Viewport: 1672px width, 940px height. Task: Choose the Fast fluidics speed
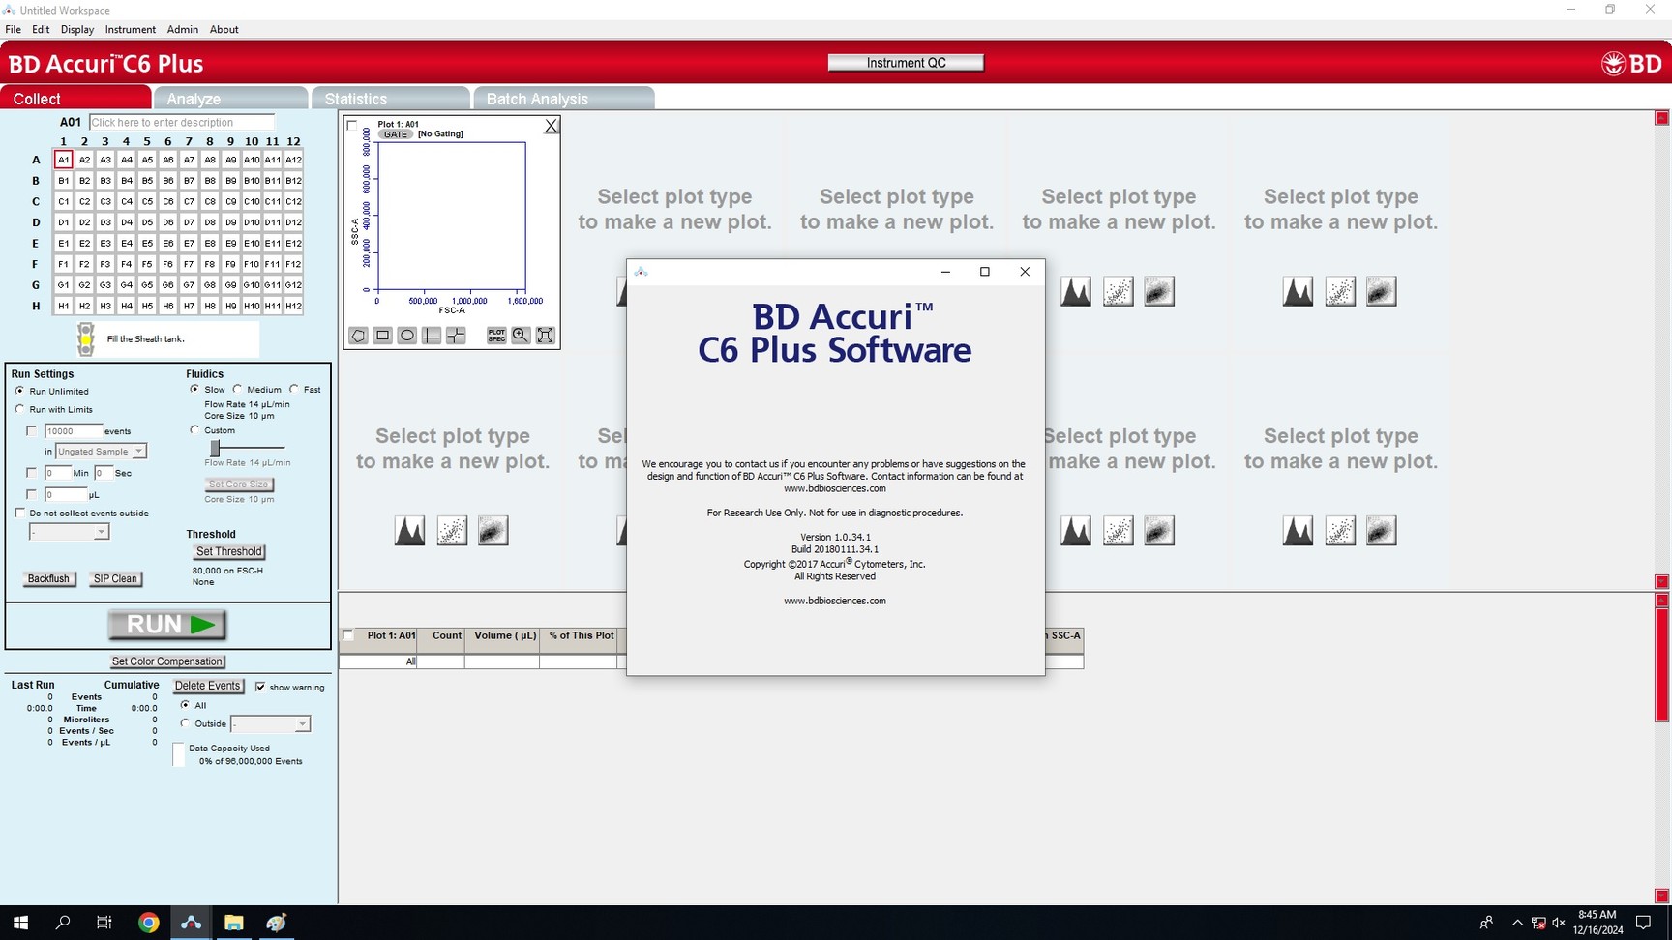(294, 390)
